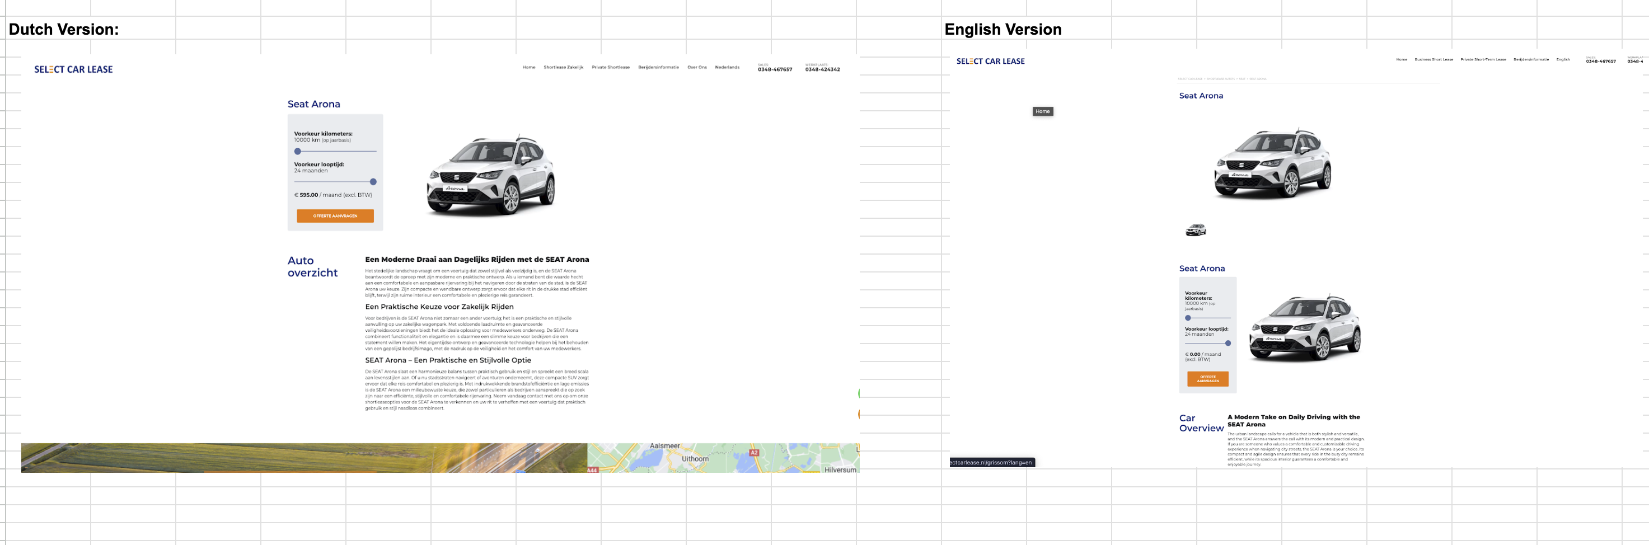The height and width of the screenshot is (545, 1649).
Task: Click the Voorkeur kilometers label in the Dutch version
Action: pyautogui.click(x=324, y=134)
